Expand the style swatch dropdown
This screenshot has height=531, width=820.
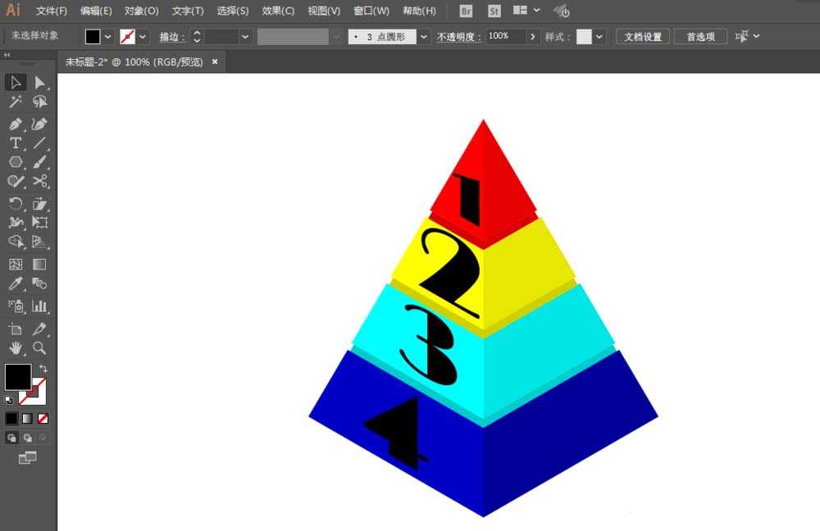(599, 37)
